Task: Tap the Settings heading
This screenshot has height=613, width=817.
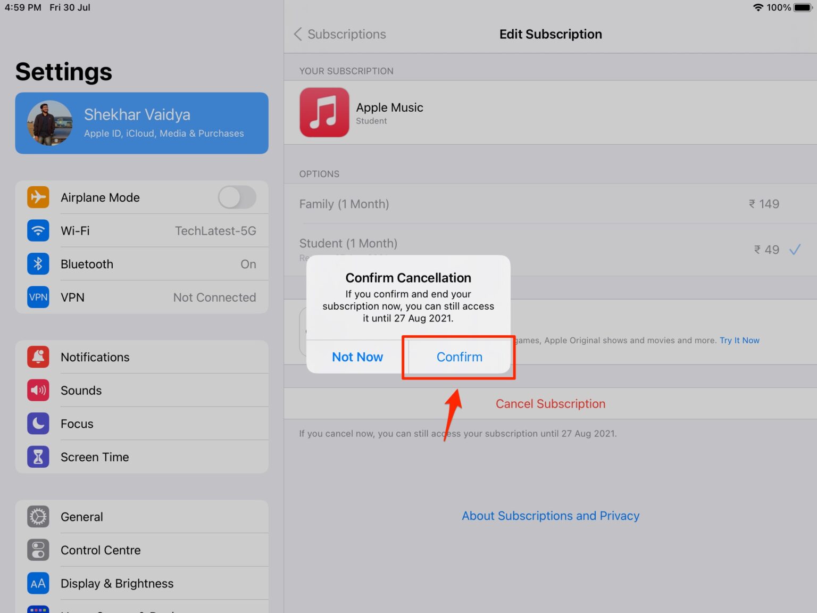Action: 64,72
